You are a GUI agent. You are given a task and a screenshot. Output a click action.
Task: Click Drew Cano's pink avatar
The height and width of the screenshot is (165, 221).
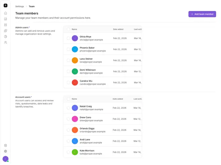(x=75, y=119)
